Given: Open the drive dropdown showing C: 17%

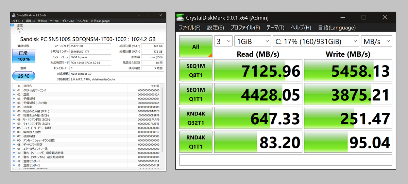Looking at the screenshot, I should click(316, 41).
